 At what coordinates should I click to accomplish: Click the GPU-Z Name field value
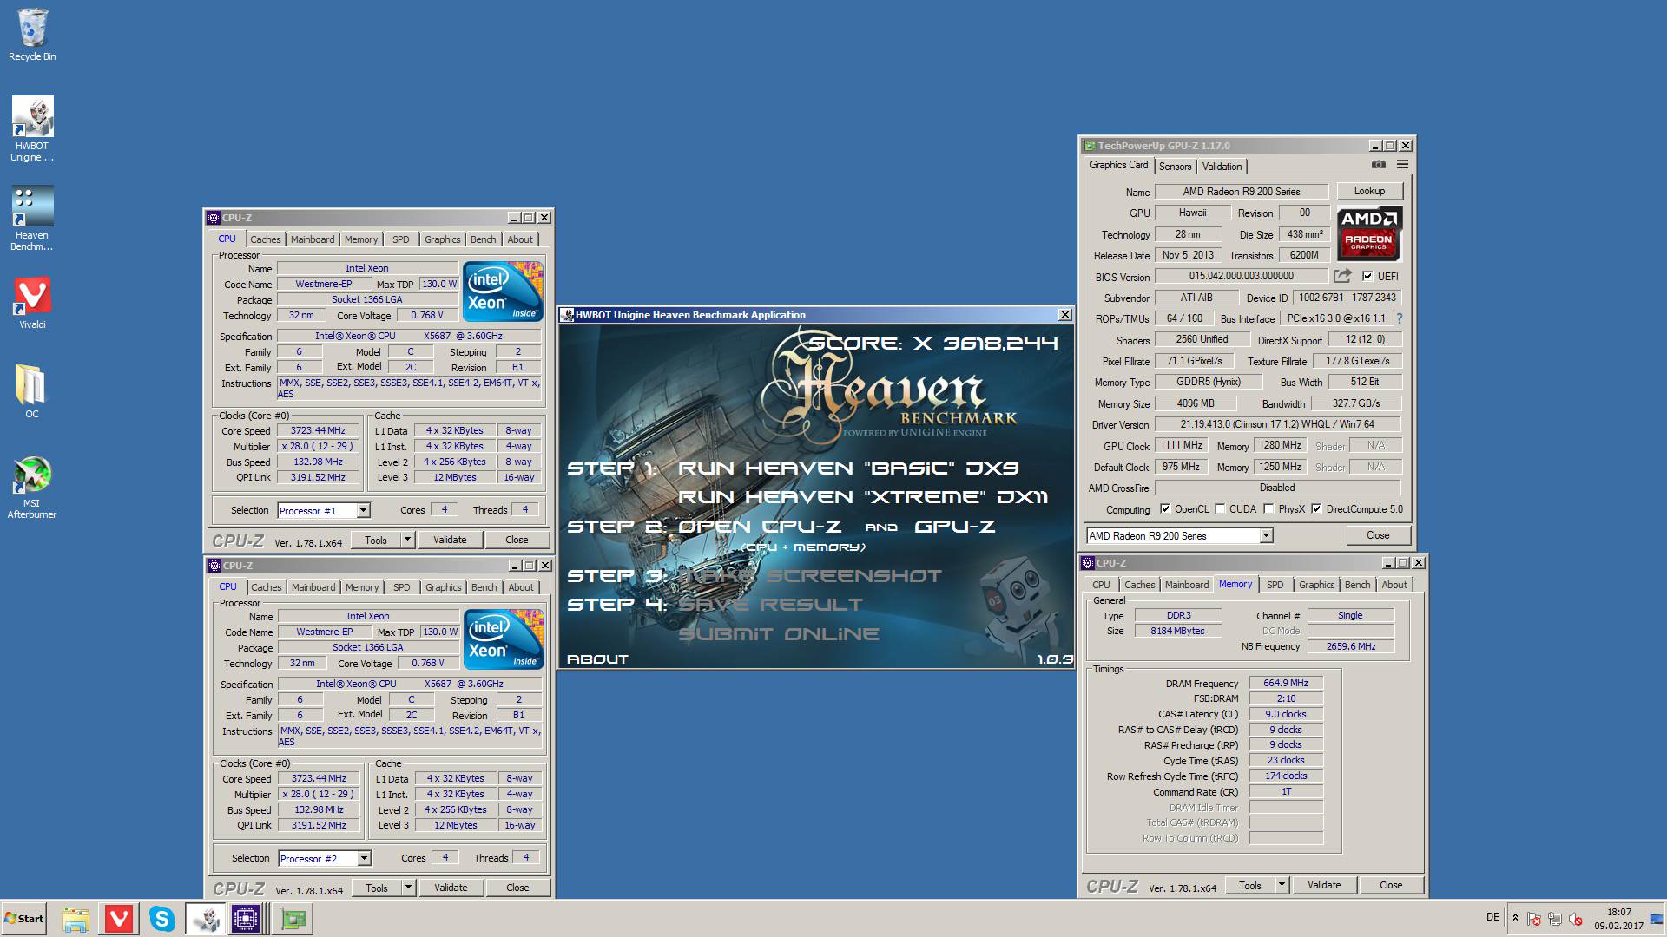(1242, 192)
